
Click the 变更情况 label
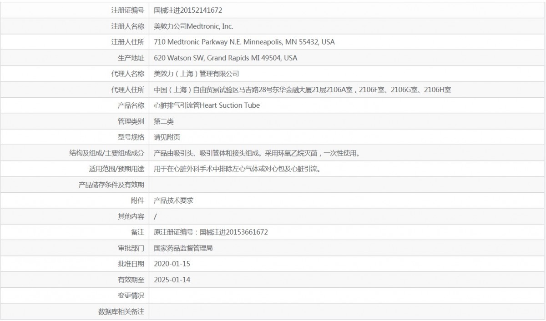[x=131, y=296]
